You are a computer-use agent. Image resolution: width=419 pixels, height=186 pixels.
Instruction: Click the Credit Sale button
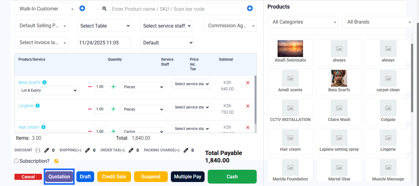114,177
